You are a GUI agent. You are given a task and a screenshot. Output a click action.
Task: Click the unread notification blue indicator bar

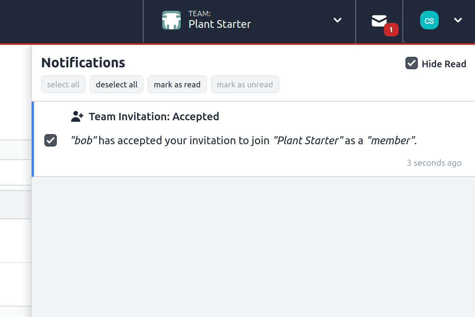tap(32, 139)
